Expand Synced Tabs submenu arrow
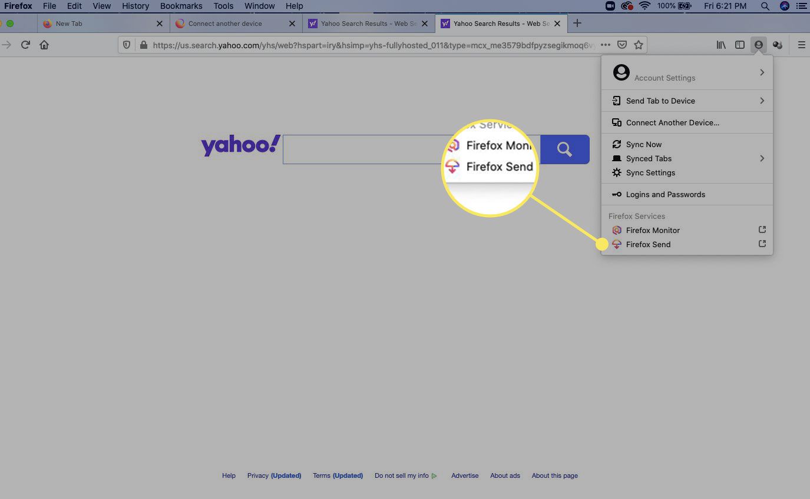 (x=762, y=158)
